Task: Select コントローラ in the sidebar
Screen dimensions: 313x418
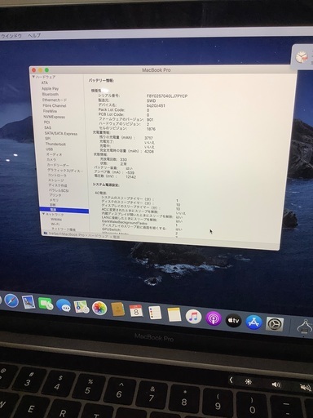Action: [x=57, y=176]
